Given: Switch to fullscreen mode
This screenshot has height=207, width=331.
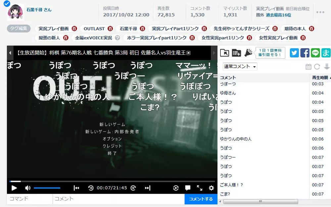Looking at the screenshot, I should pyautogui.click(x=200, y=188).
